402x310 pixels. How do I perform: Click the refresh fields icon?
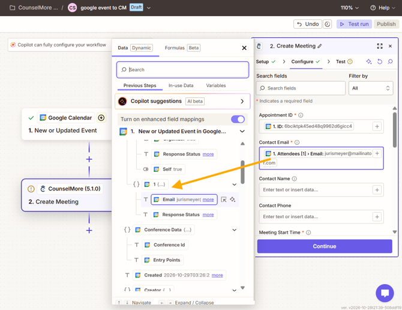[380, 62]
